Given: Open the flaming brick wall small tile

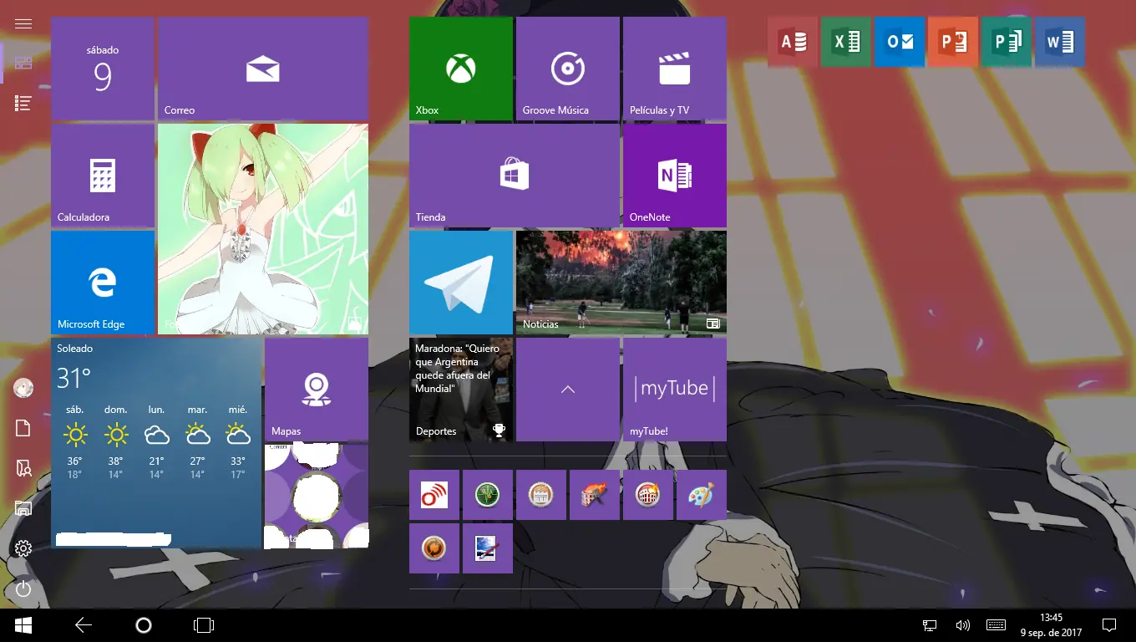Looking at the screenshot, I should point(595,495).
